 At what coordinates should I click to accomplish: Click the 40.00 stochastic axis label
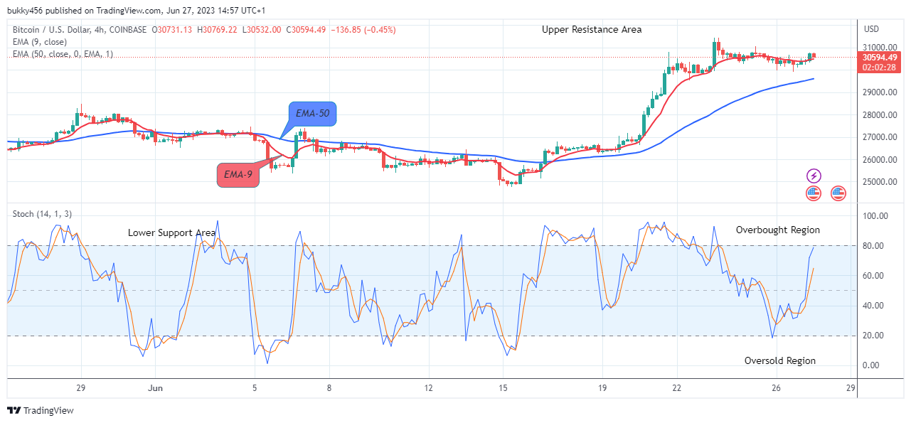pyautogui.click(x=874, y=306)
